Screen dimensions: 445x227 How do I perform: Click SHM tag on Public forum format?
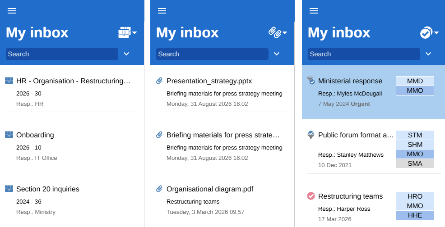pyautogui.click(x=415, y=145)
